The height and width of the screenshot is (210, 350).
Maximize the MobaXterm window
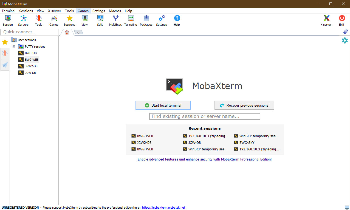pos(331,4)
